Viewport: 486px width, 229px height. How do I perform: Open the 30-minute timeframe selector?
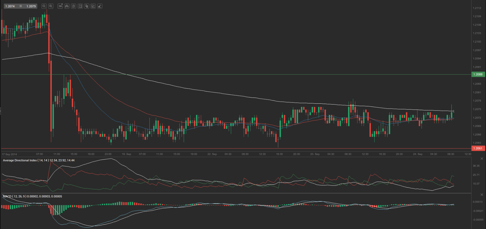point(60,6)
